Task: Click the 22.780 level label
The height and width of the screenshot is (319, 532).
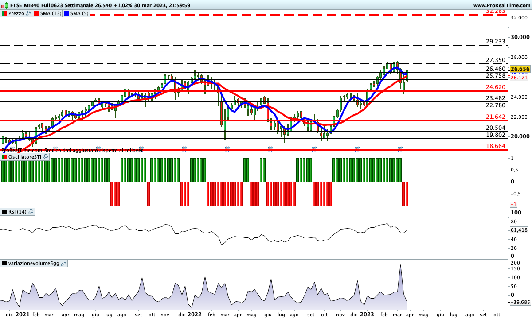Action: [x=496, y=105]
